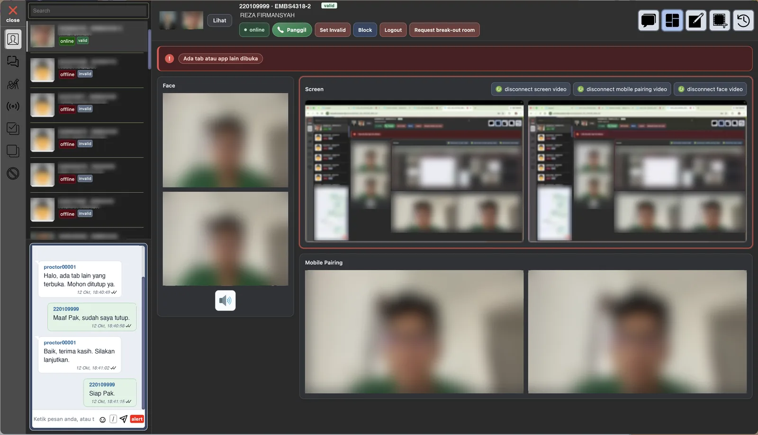Open the lower face camera image

coord(225,238)
